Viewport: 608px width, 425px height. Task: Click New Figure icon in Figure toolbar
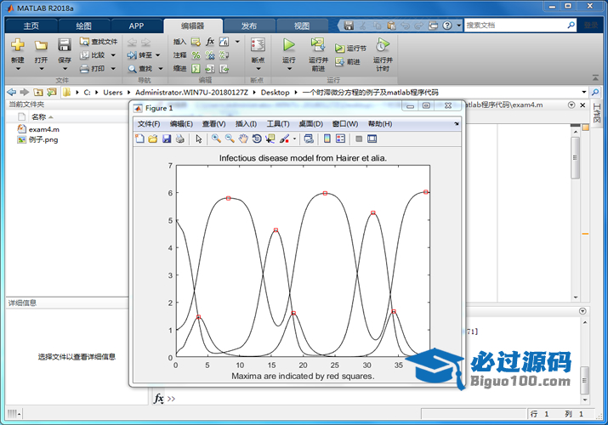coord(139,139)
